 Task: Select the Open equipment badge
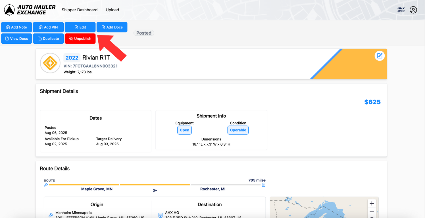[x=184, y=130]
